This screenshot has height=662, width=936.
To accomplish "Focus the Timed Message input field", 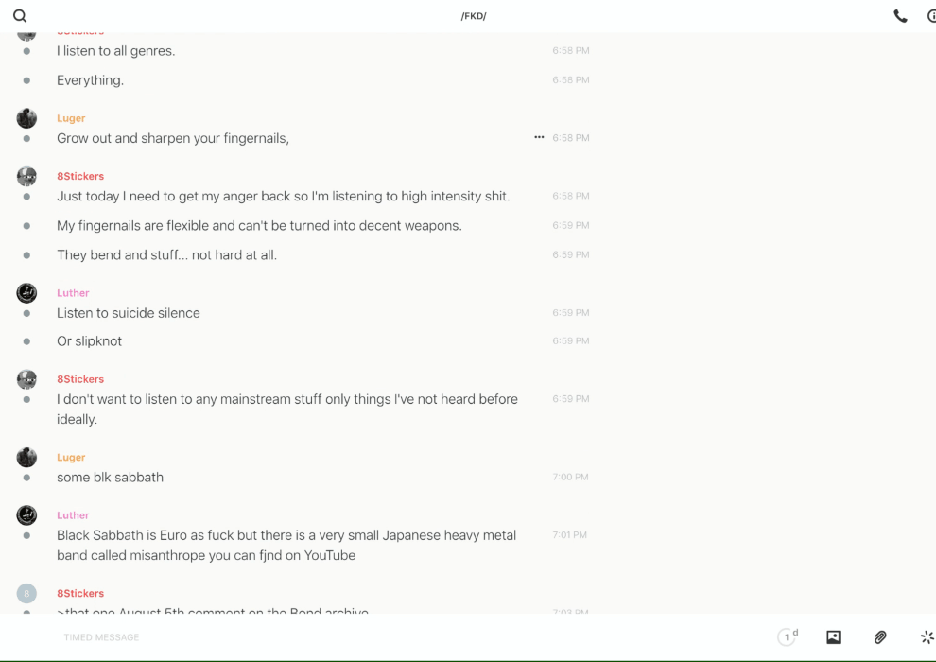I will point(378,637).
